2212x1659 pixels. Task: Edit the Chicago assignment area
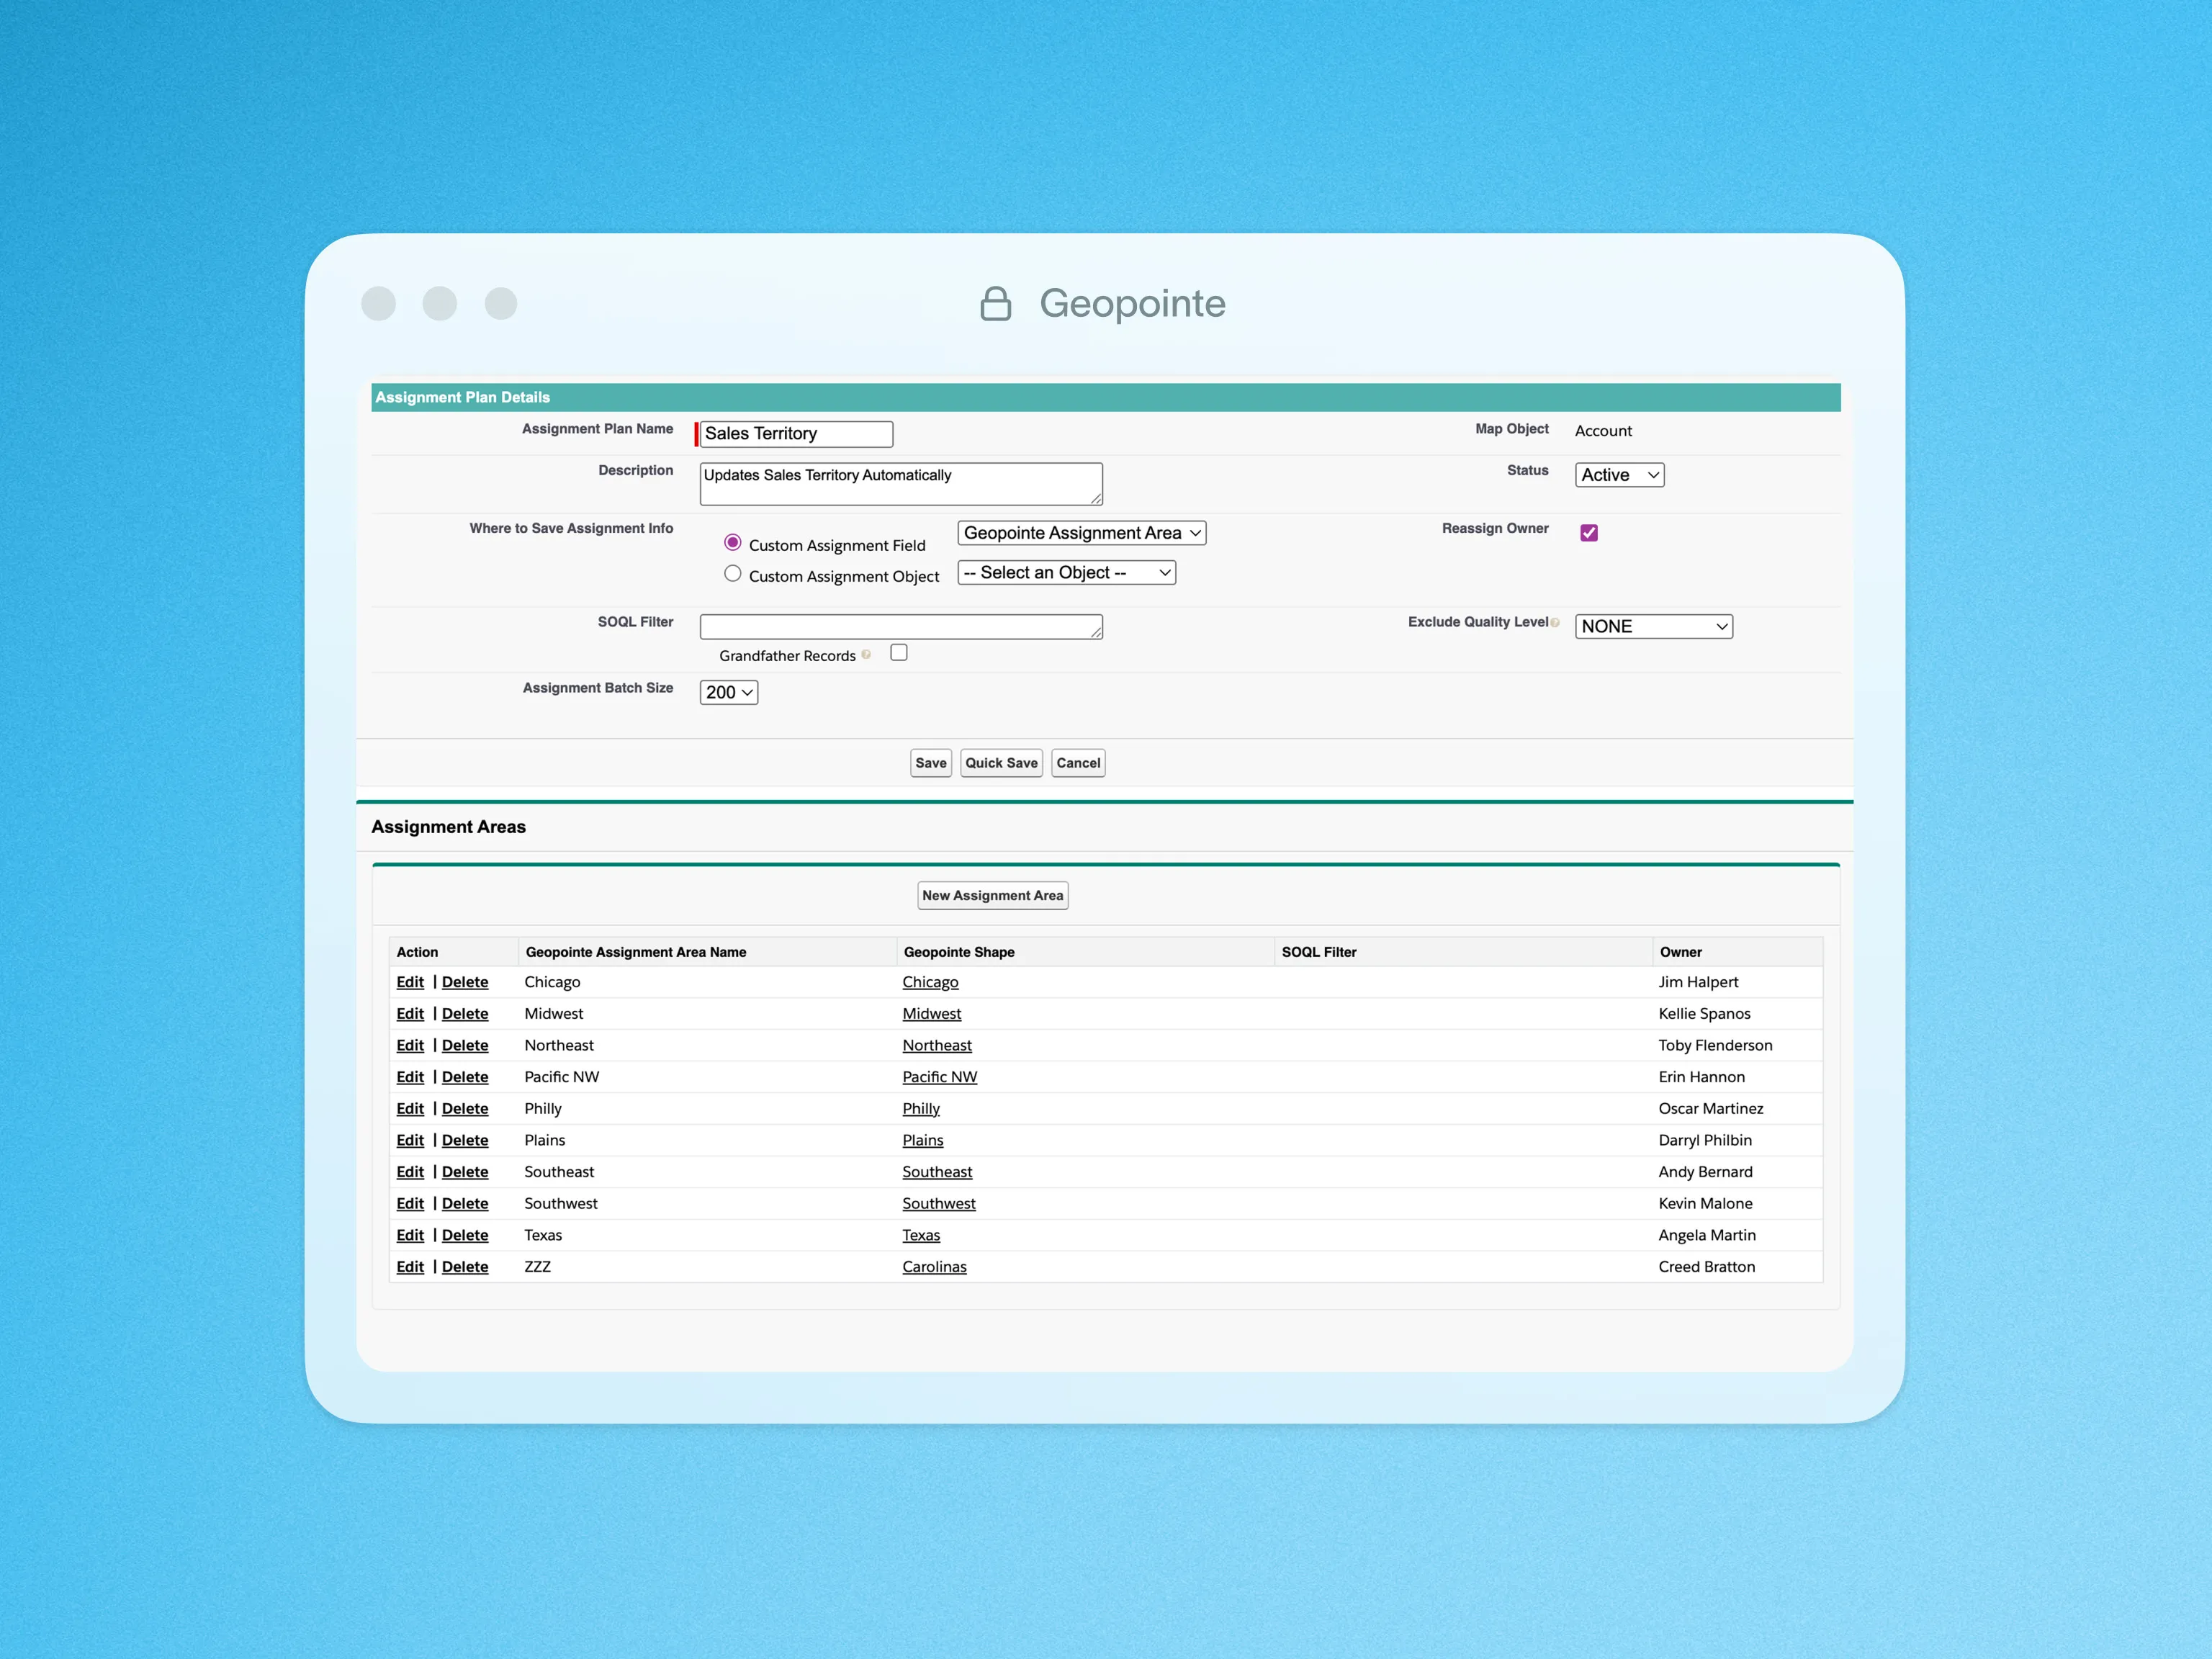coord(410,983)
